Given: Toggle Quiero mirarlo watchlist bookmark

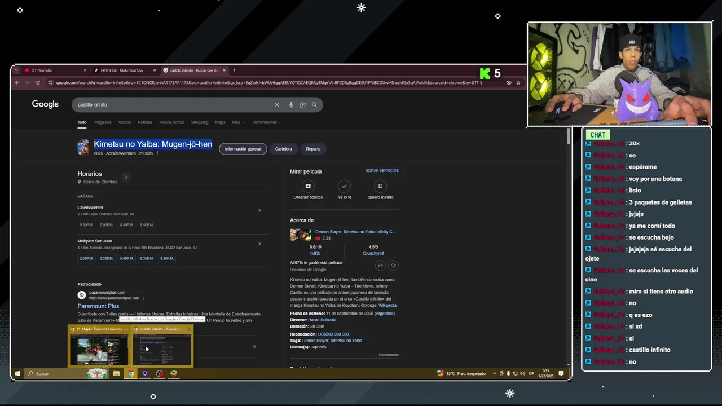Looking at the screenshot, I should point(380,186).
